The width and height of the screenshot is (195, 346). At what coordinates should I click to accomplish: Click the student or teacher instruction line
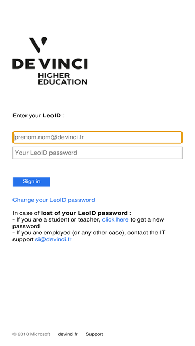[88, 223]
